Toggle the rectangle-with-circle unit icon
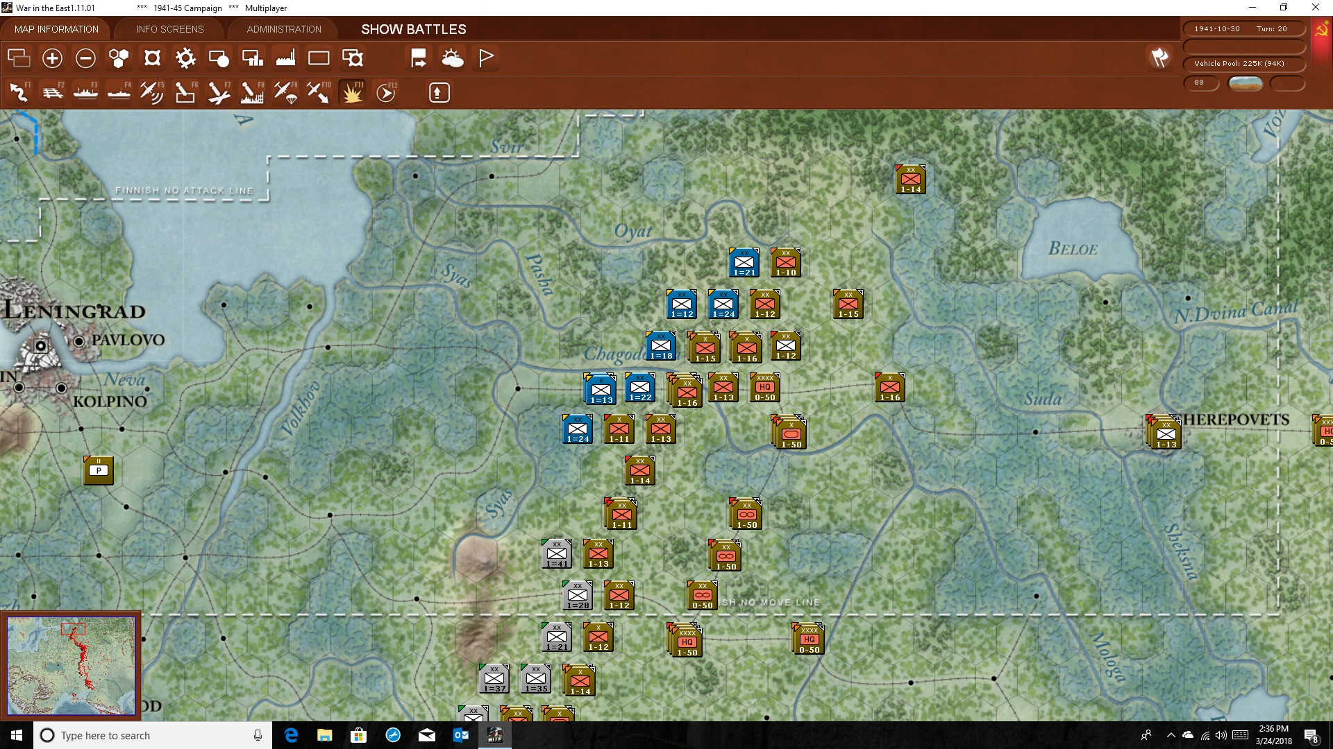Viewport: 1333px width, 749px height. click(219, 58)
